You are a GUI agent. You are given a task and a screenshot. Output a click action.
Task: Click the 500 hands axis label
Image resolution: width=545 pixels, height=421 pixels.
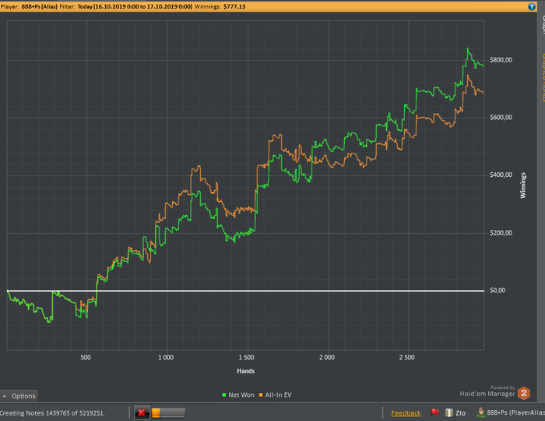pos(86,357)
